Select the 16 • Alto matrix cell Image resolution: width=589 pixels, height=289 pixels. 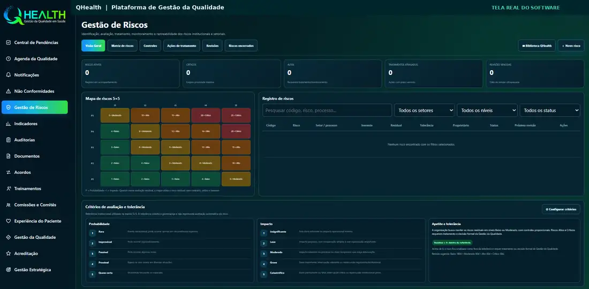point(206,131)
